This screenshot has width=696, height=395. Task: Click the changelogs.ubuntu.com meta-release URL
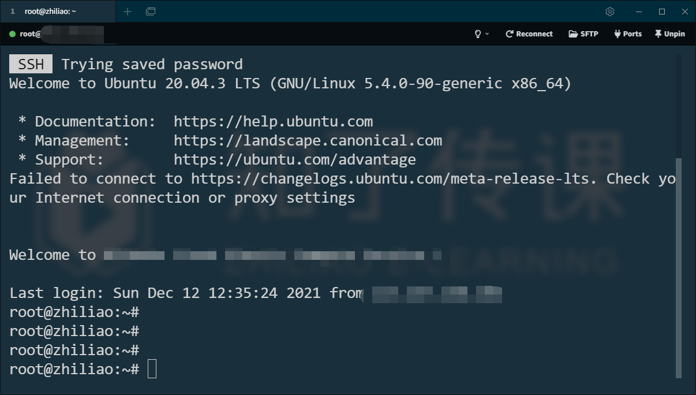click(394, 178)
